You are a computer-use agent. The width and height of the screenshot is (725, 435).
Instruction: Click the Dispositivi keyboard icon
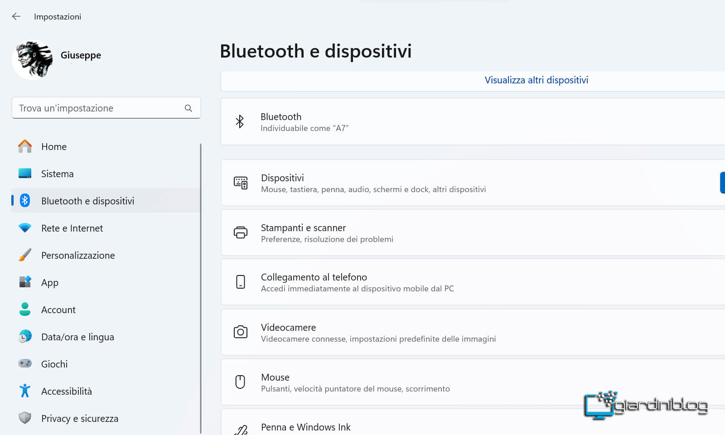point(241,183)
